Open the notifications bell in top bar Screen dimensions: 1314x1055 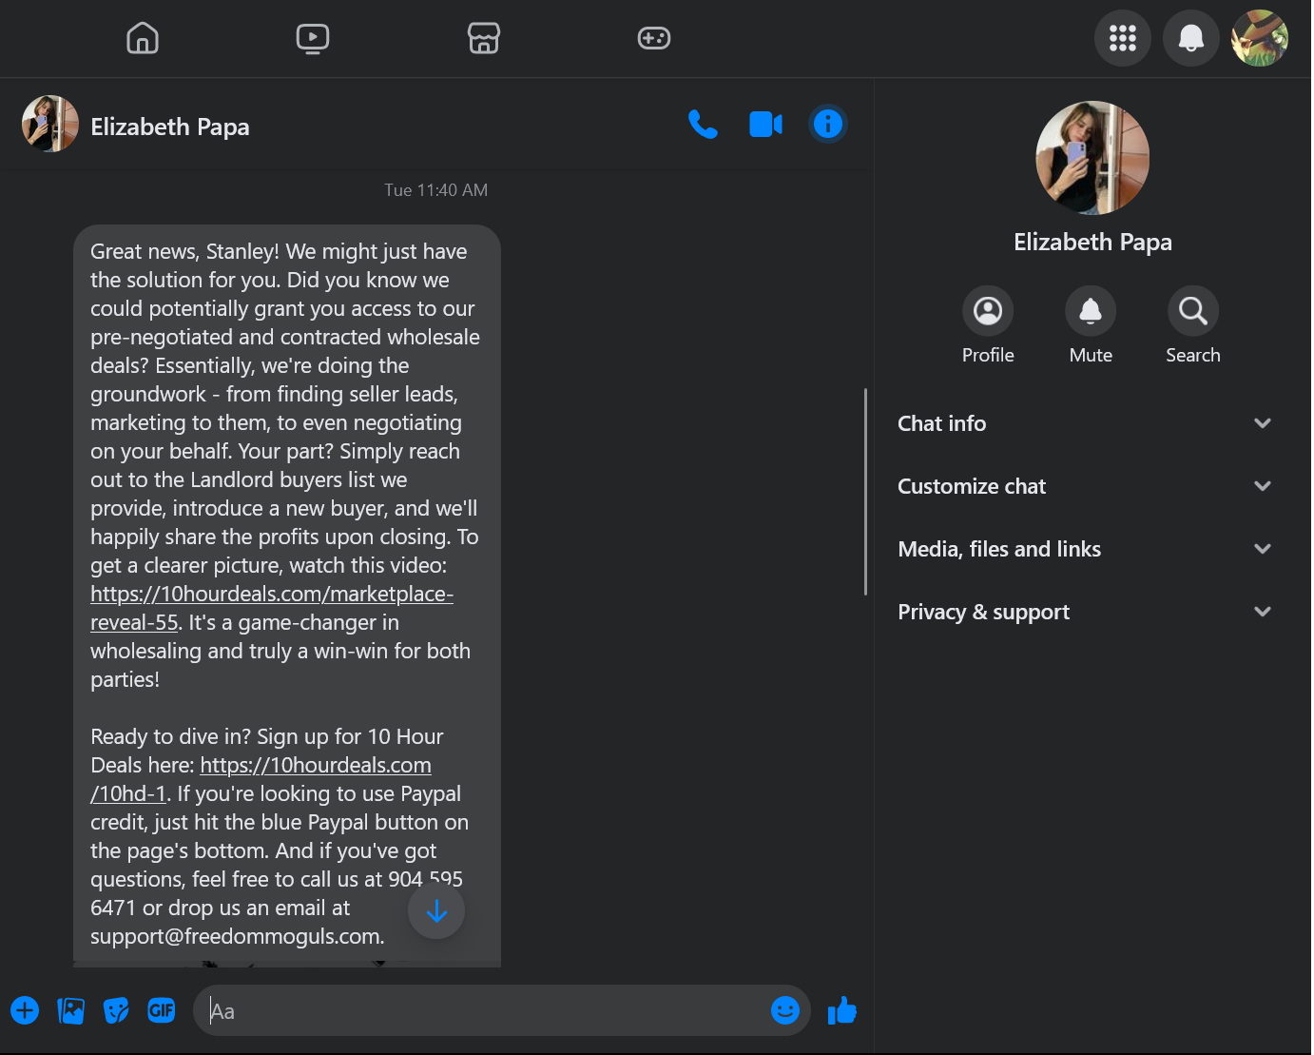(x=1191, y=38)
